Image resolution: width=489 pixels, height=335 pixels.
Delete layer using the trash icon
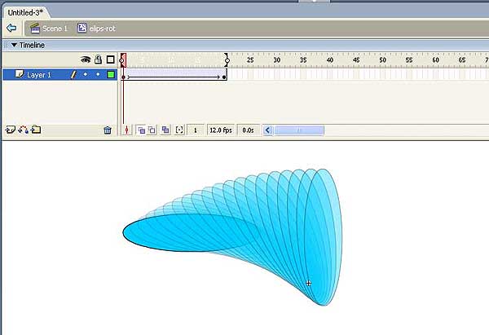click(108, 130)
